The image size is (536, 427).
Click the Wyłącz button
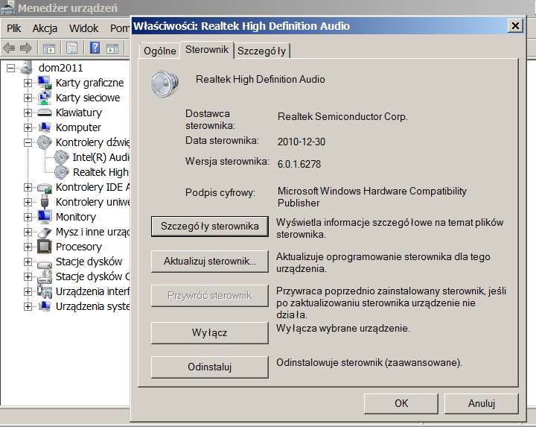209,332
